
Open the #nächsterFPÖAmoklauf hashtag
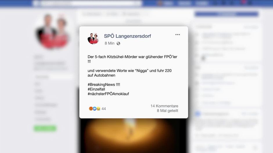108,94
